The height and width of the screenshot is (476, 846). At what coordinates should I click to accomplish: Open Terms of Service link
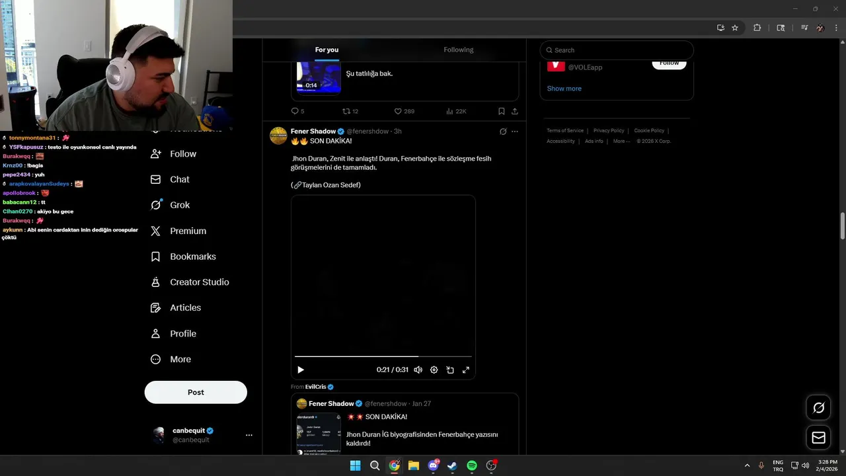(565, 131)
